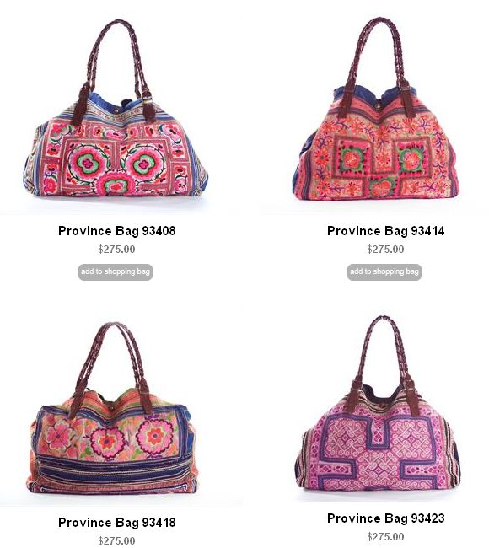Click the Province Bag 93408 title link
This screenshot has width=489, height=548.
[x=116, y=231]
